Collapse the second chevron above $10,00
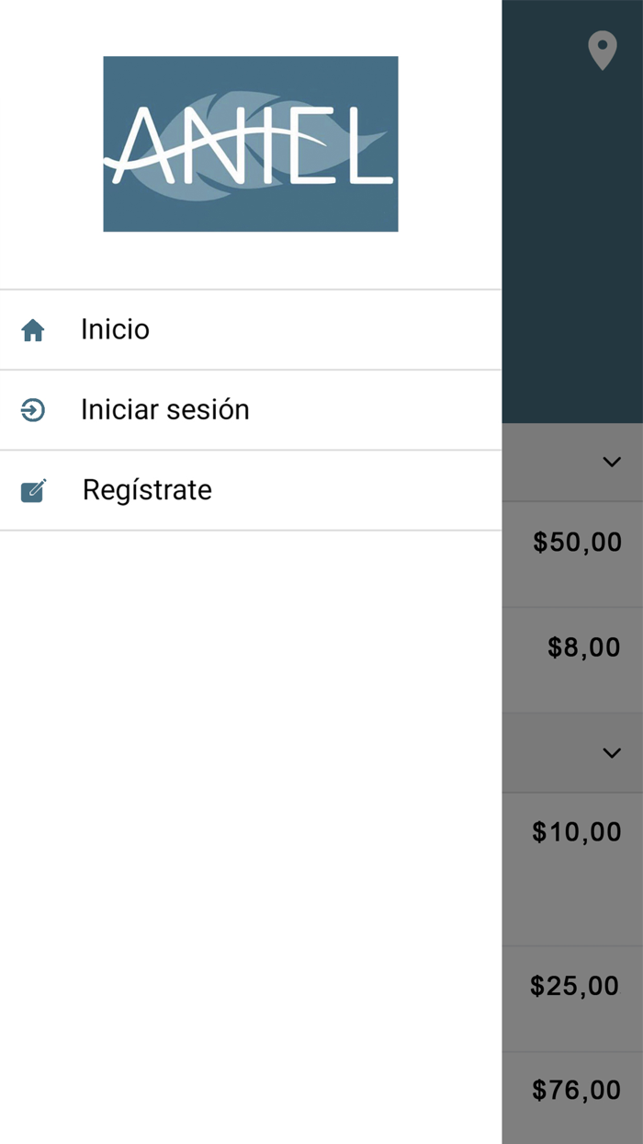 pyautogui.click(x=612, y=752)
